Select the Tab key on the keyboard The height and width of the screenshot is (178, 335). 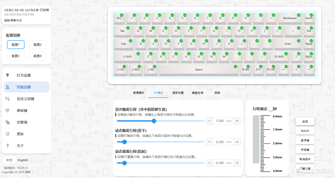click(123, 32)
